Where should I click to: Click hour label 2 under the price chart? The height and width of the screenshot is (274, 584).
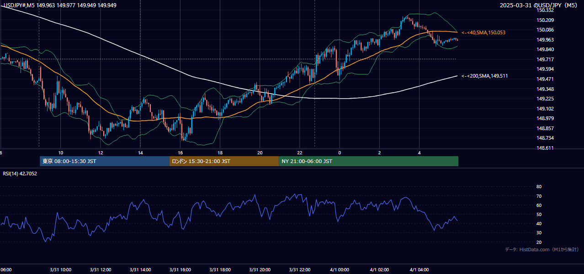[379, 153]
